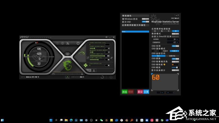219x123 pixels.
Task: Toggle 'Start with Windows' switch in RivaTuner
Action: 145,19
